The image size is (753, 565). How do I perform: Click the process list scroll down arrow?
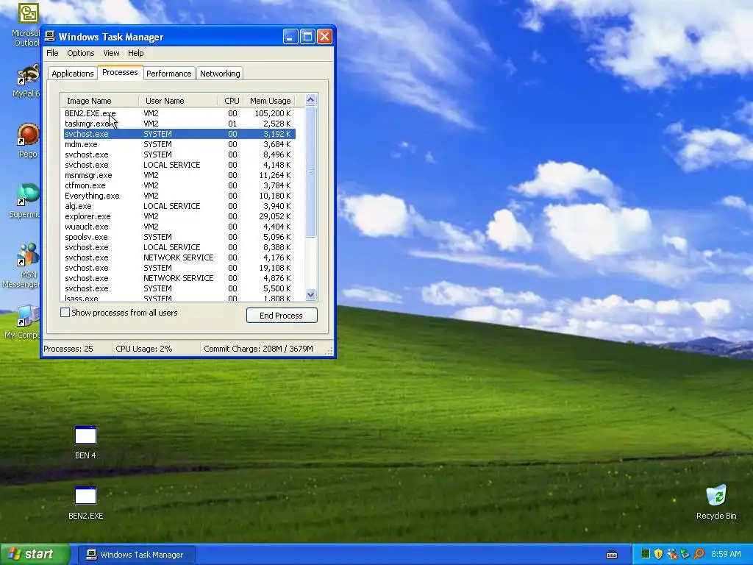[x=311, y=294]
